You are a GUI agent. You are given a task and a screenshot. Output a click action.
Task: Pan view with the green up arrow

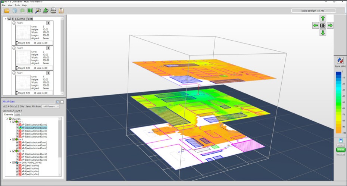coord(323,18)
